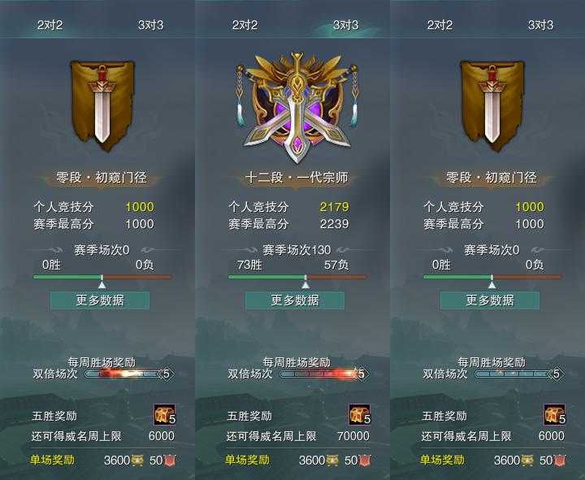
Task: Select the highlighted 3对3 tab in middle panel
Action: click(346, 25)
